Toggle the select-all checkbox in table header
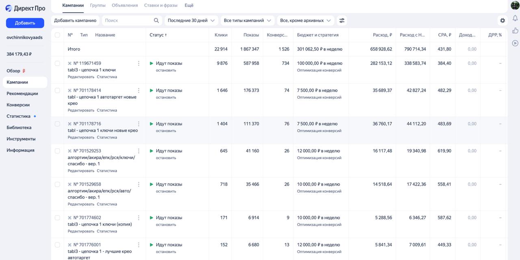Viewport: 520px width, 260px height. pos(57,35)
